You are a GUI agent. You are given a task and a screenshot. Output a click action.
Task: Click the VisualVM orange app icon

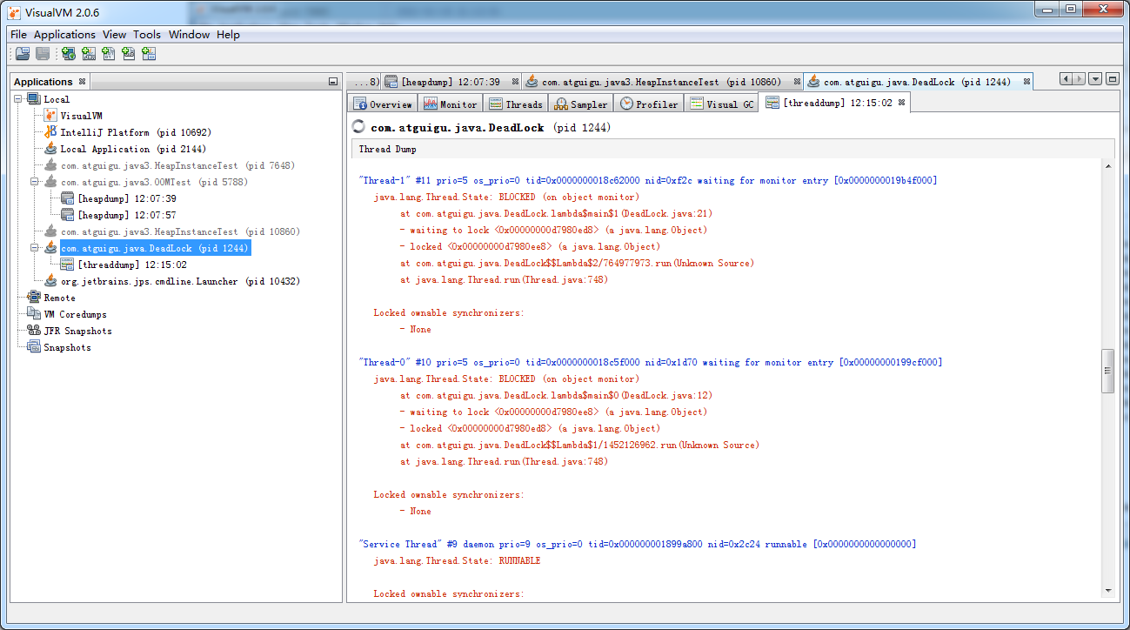[x=50, y=116]
